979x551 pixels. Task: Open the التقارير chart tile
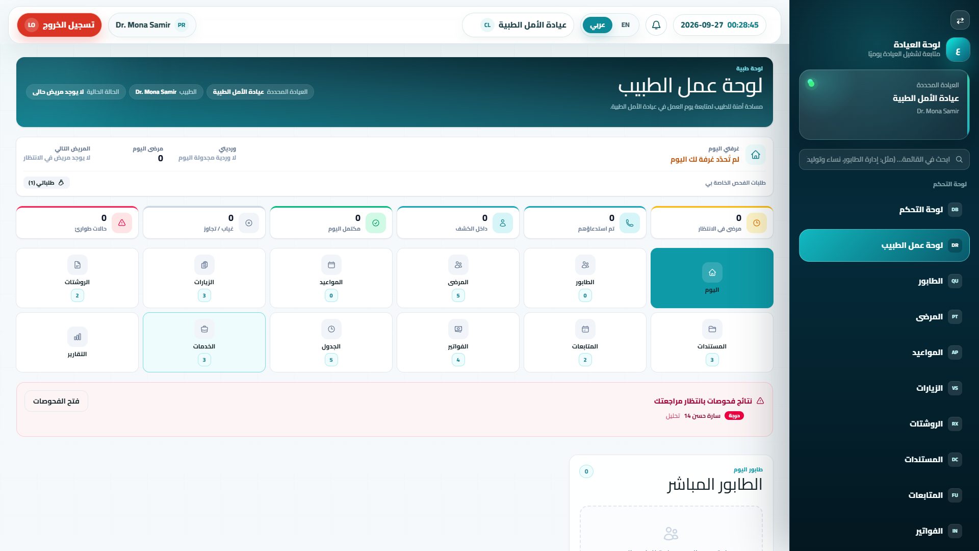pyautogui.click(x=77, y=342)
